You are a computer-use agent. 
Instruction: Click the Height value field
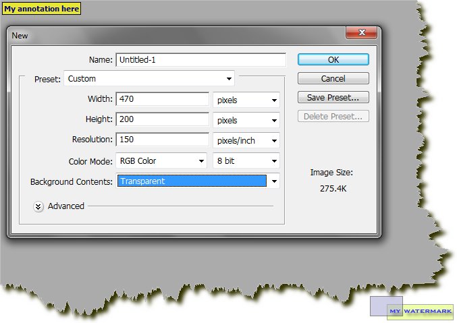coord(162,119)
